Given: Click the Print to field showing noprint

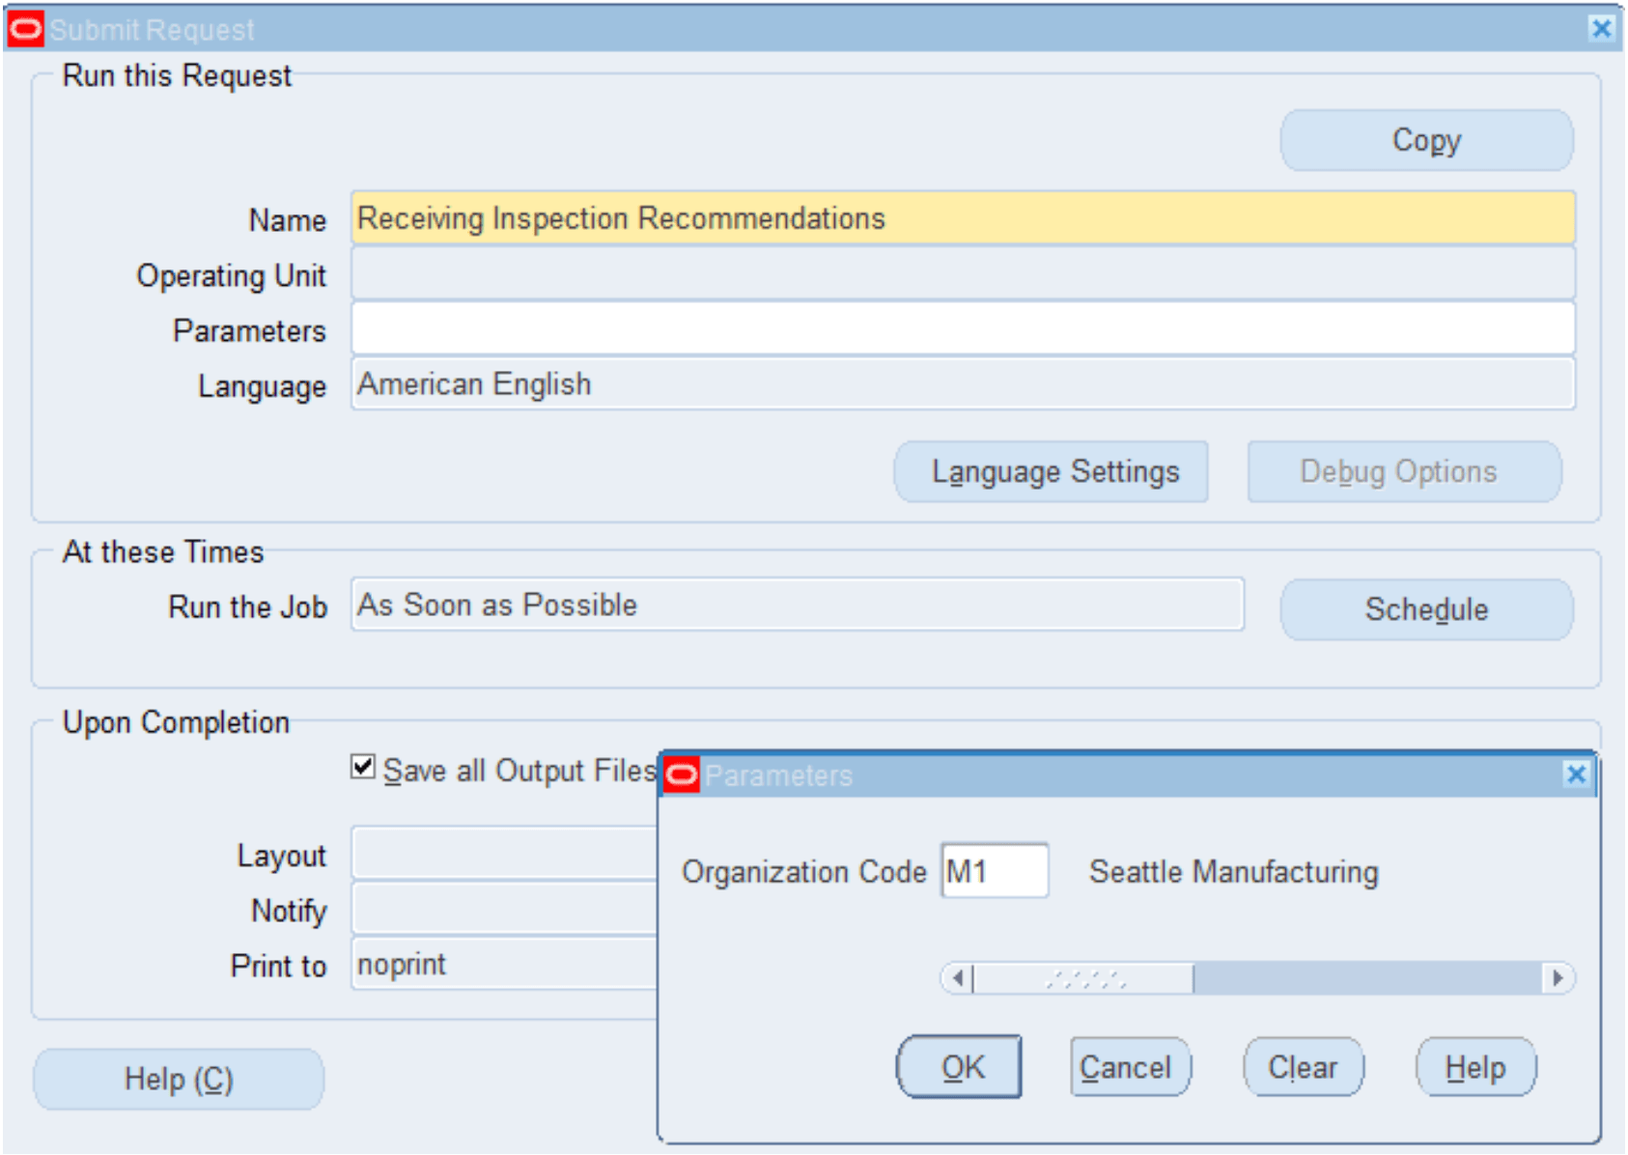Looking at the screenshot, I should [502, 963].
